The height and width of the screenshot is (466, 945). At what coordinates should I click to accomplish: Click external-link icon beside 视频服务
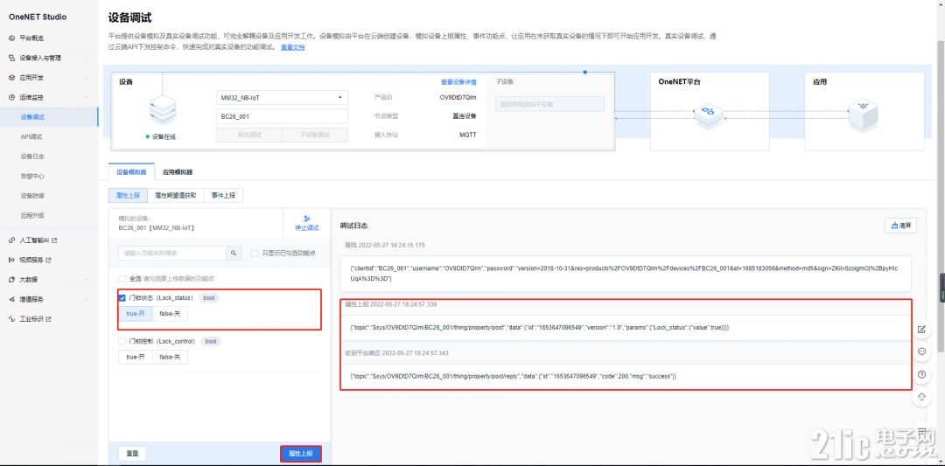[x=49, y=260]
